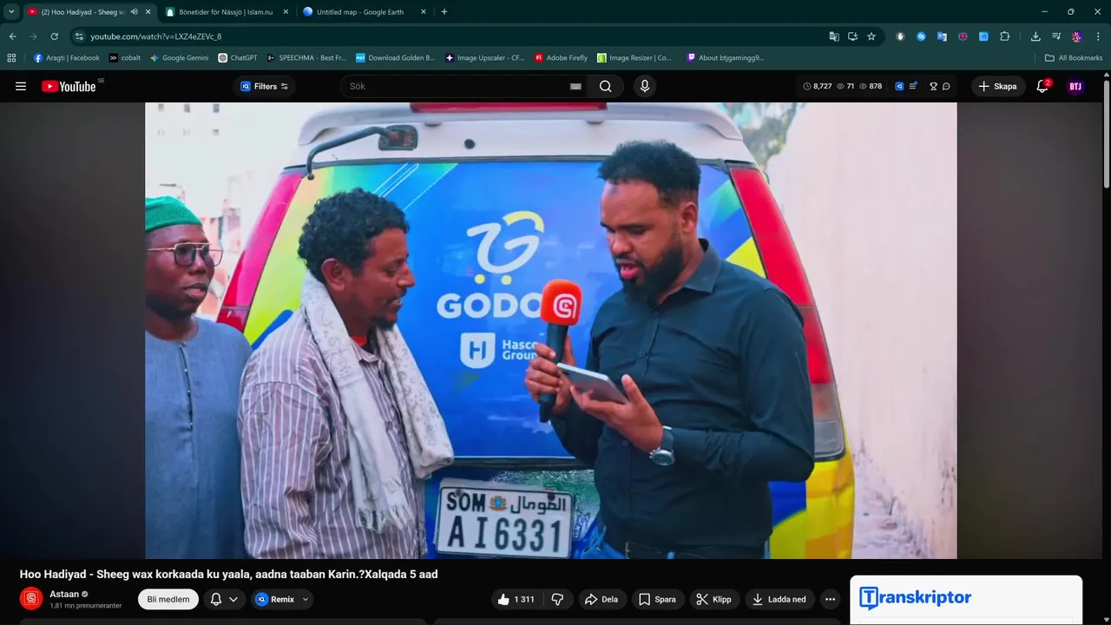Open Chrome profile avatar
Viewport: 1111px width, 625px height.
1077,36
